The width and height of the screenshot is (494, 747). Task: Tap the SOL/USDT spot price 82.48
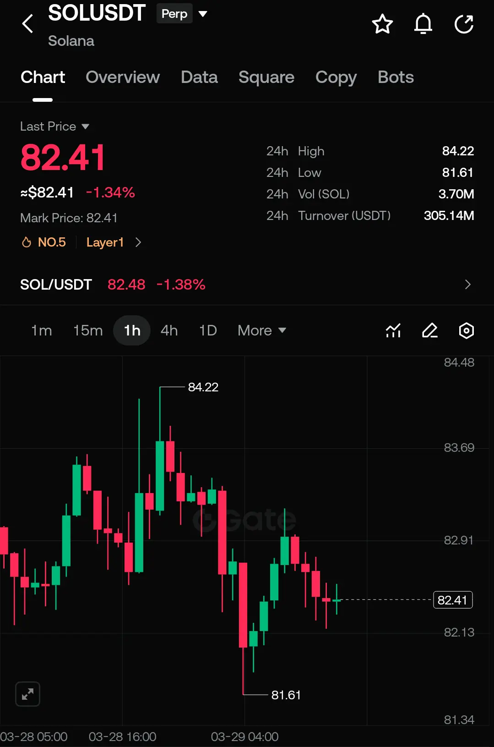coord(126,285)
